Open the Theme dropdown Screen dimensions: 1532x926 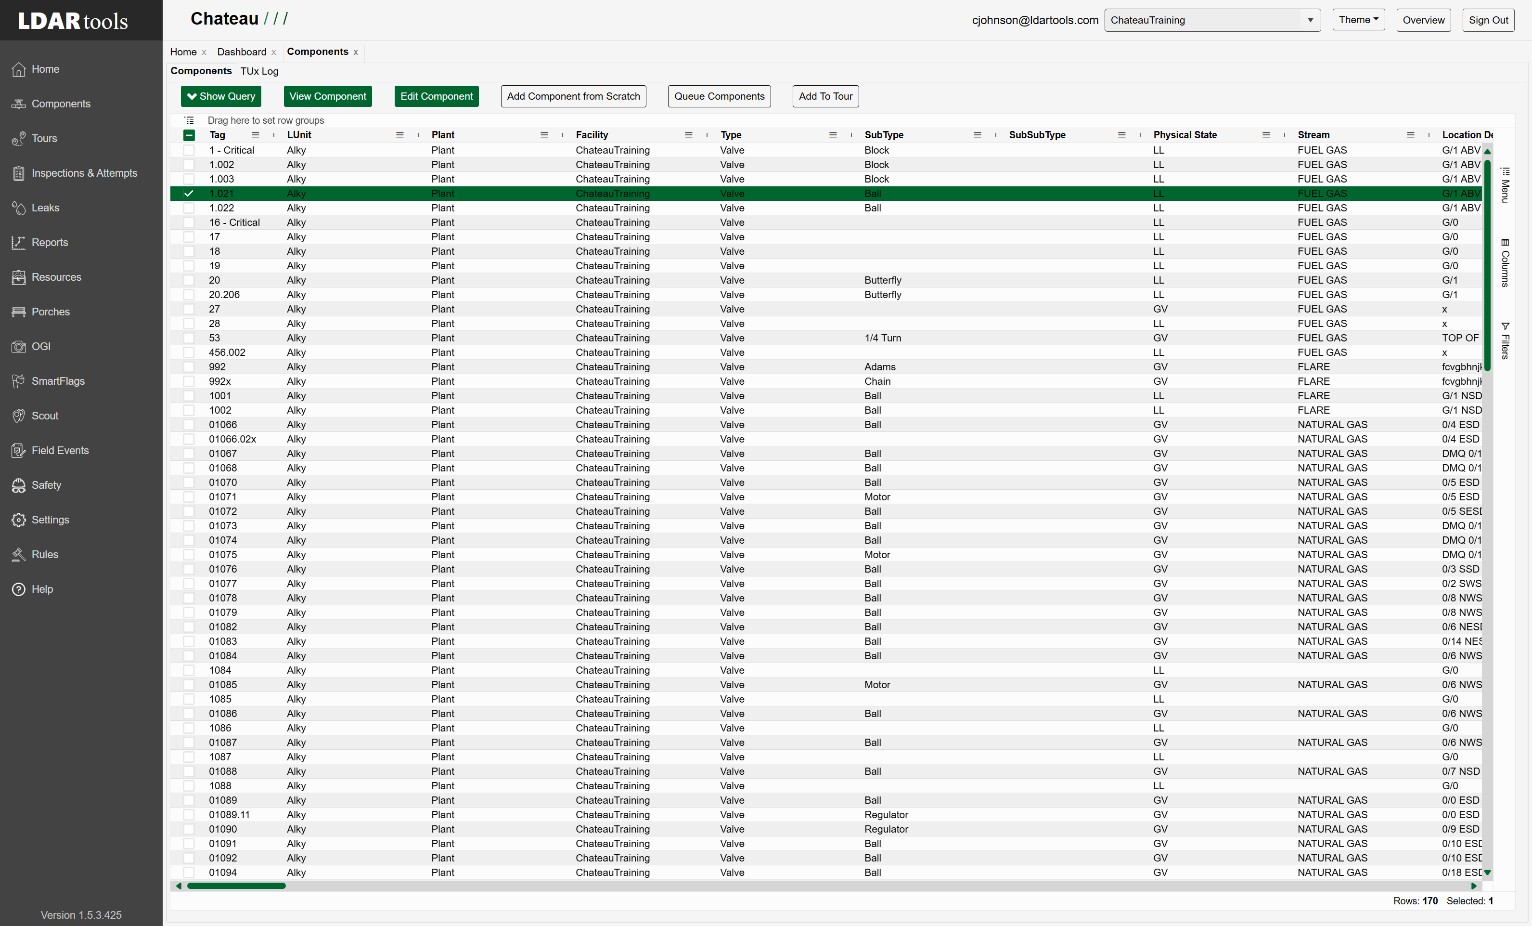pyautogui.click(x=1358, y=20)
